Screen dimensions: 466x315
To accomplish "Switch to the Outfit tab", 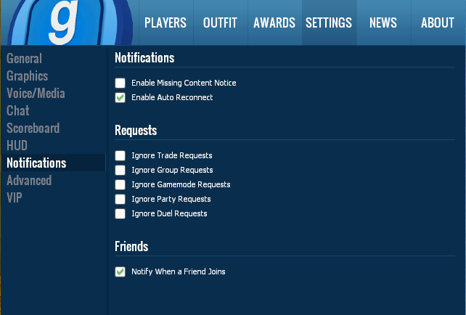I will coord(220,22).
